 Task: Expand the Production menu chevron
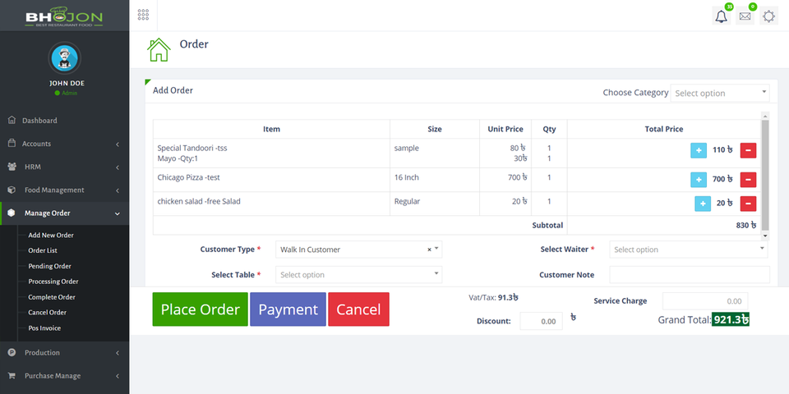coord(118,353)
